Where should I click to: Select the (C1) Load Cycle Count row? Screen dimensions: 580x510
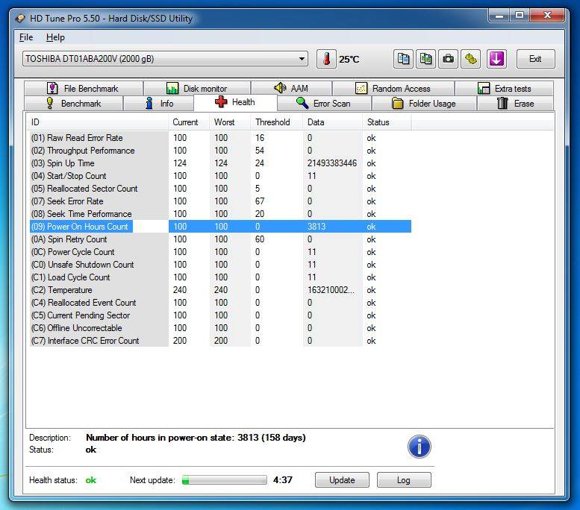[220, 277]
